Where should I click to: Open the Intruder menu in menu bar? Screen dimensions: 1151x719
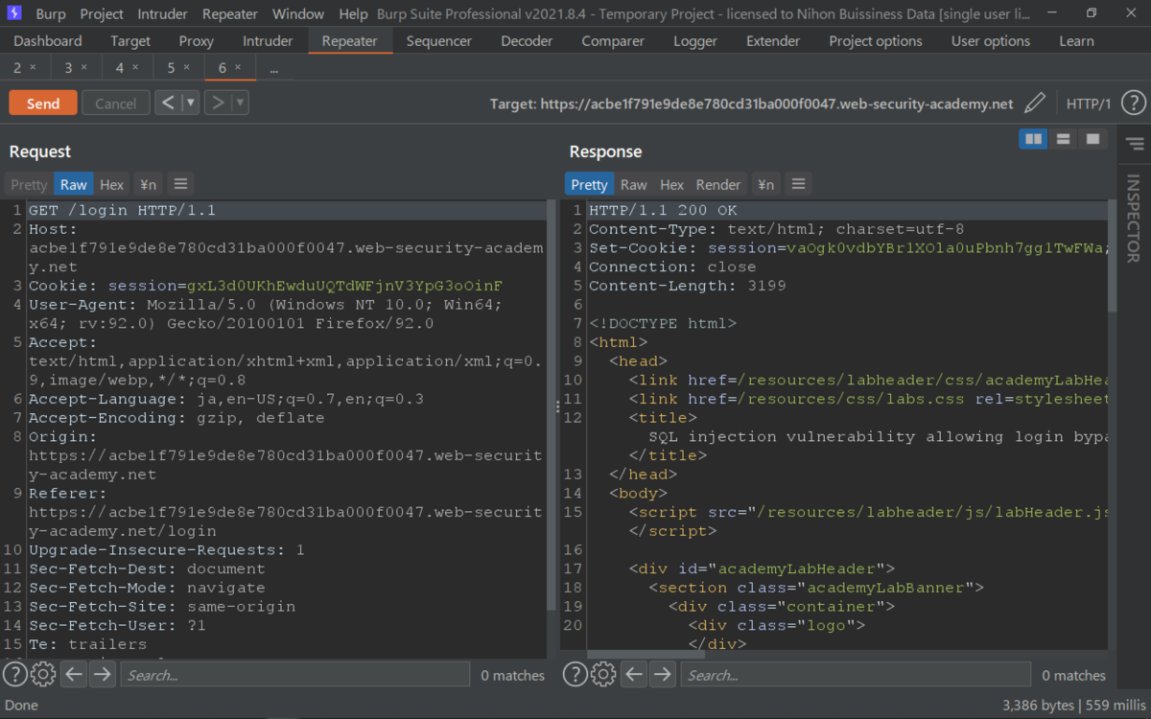(x=163, y=14)
